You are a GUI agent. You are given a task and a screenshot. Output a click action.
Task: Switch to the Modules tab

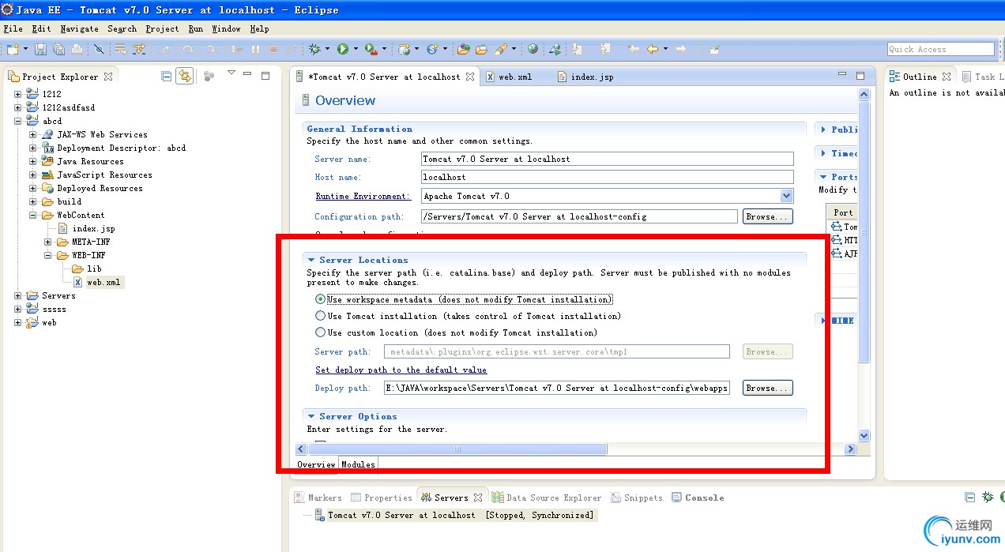click(x=358, y=464)
